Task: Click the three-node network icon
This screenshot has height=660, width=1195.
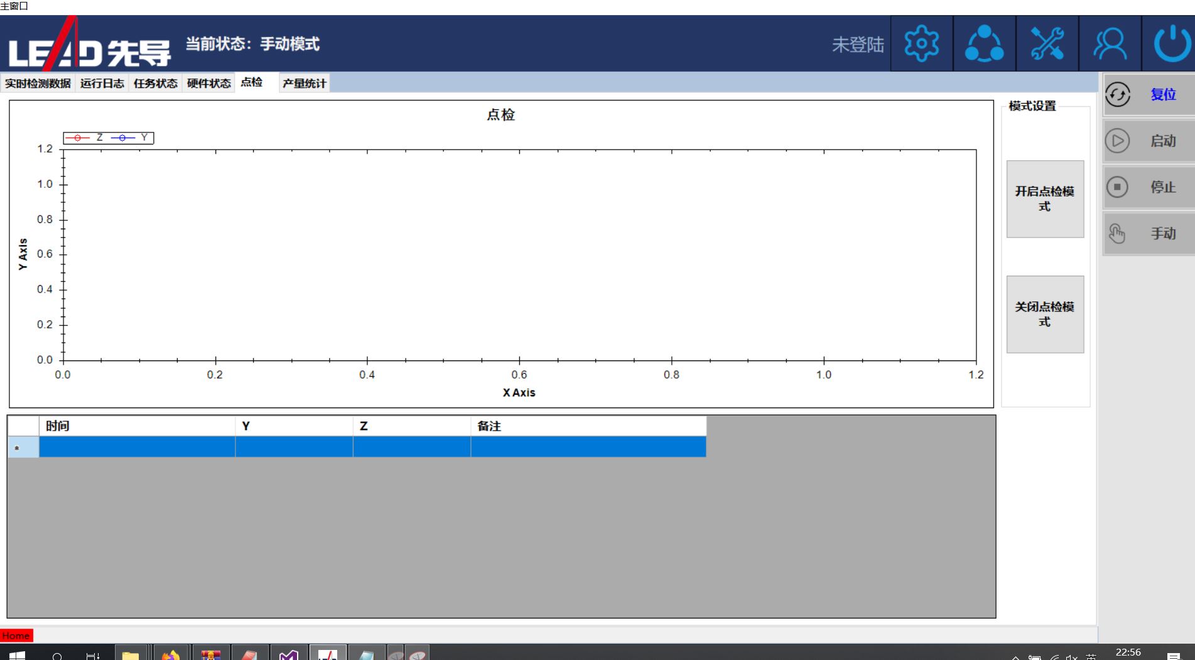Action: 984,44
